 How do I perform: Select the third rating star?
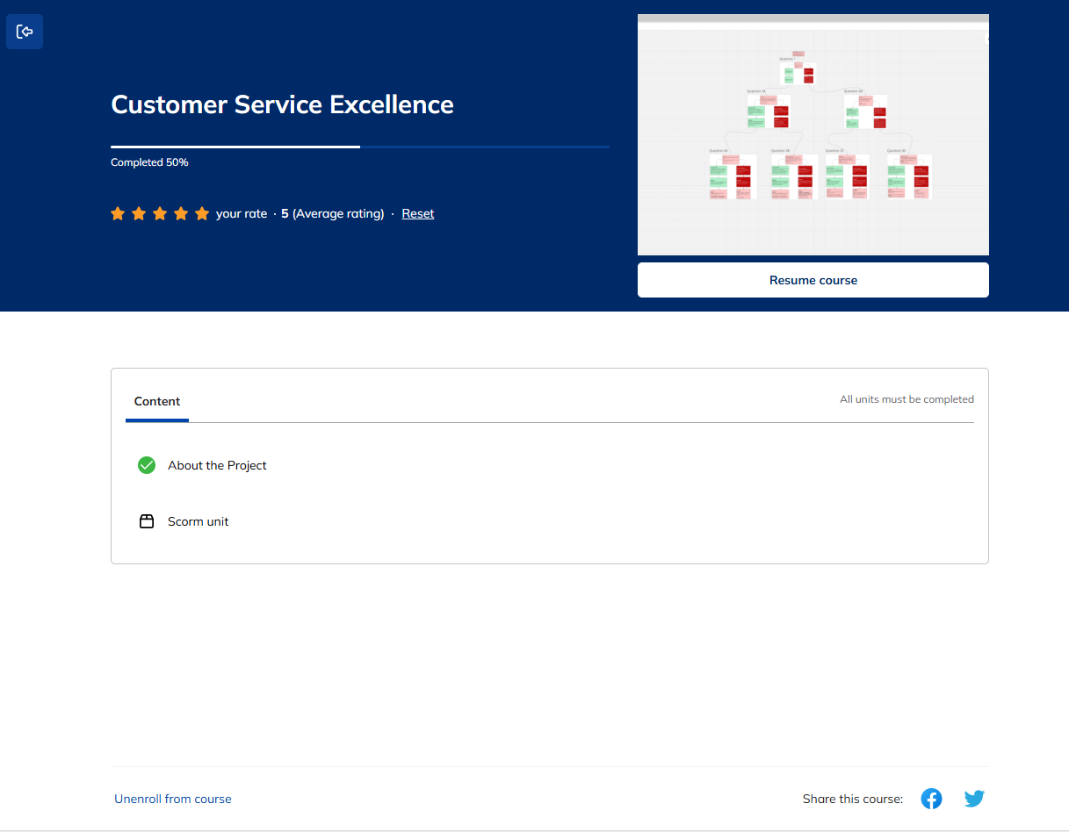click(160, 212)
